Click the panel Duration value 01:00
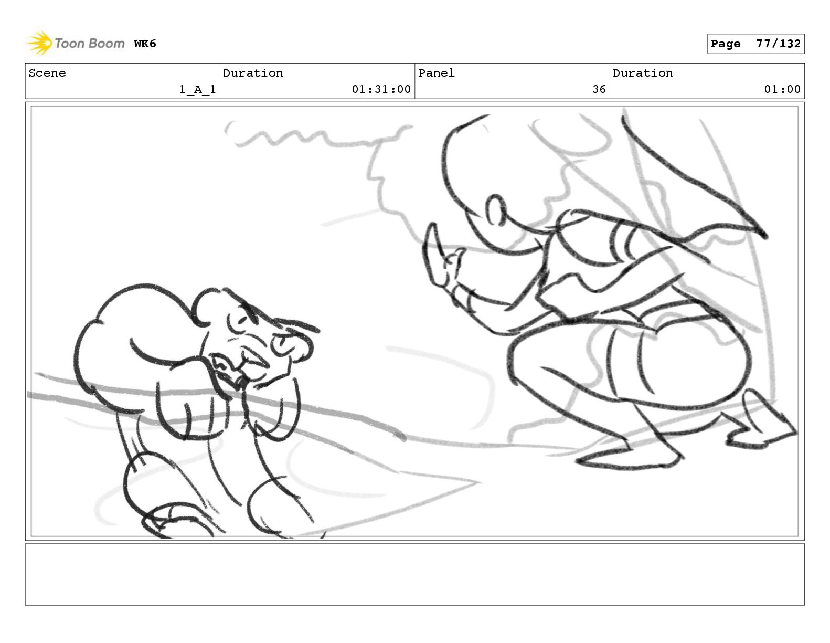Viewport: 830px width, 643px height. coord(782,89)
